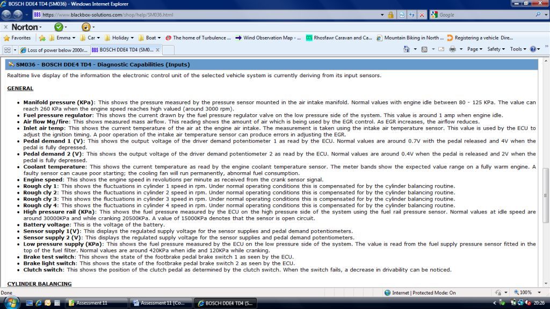550x309 pixels.
Task: Open the tab list dropdown arrow
Action: [15, 50]
